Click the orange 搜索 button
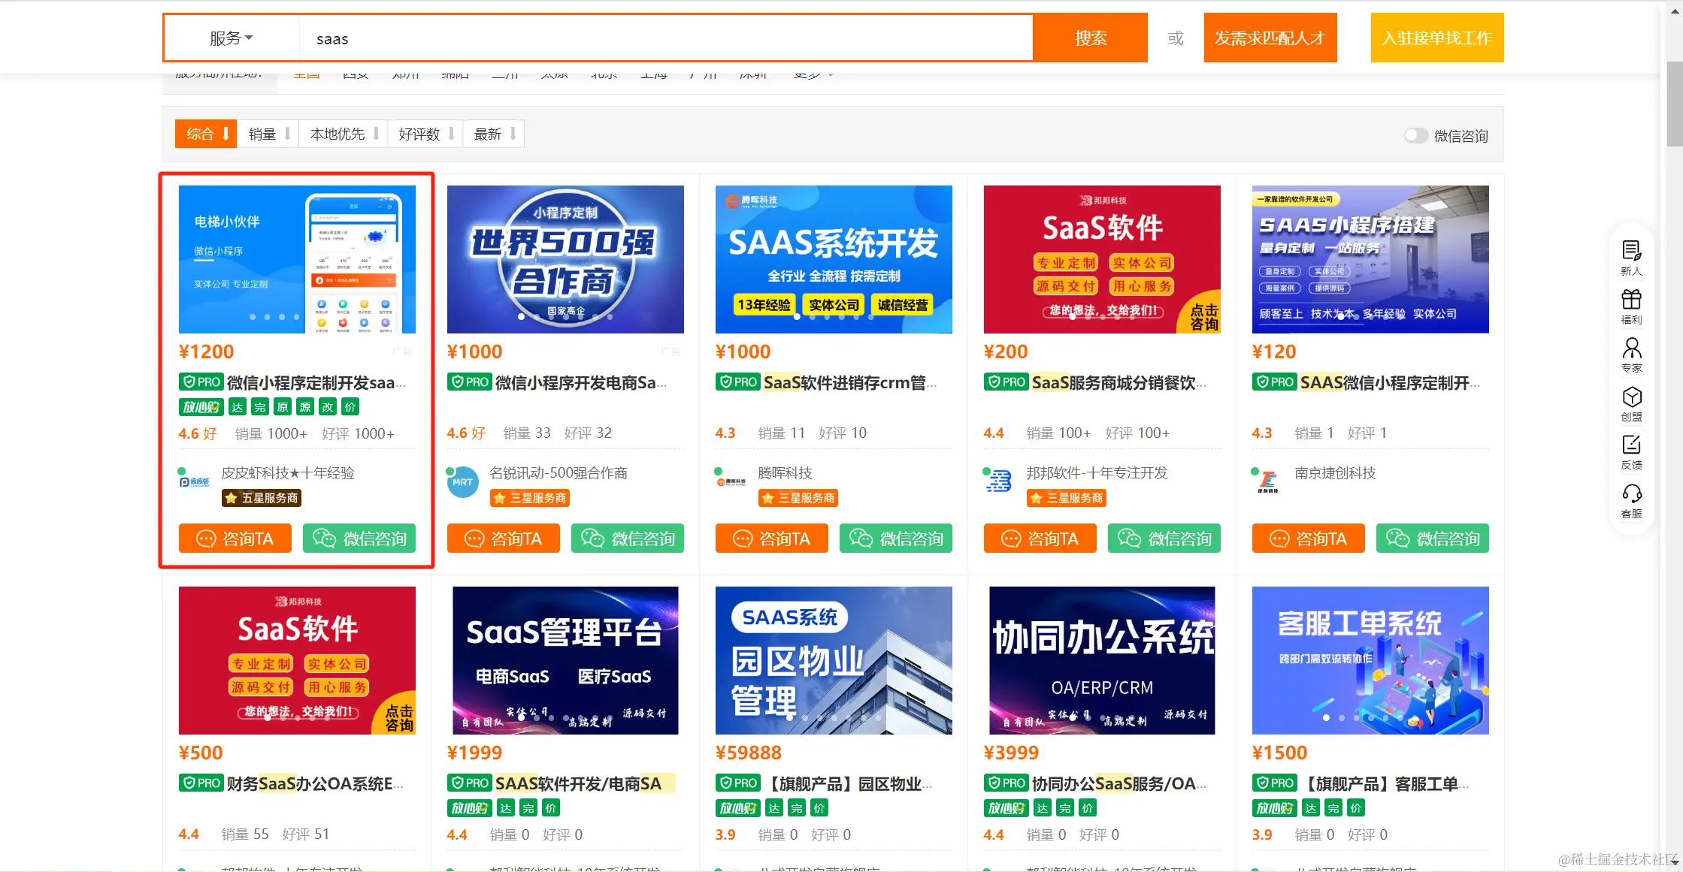This screenshot has width=1683, height=872. tap(1090, 38)
